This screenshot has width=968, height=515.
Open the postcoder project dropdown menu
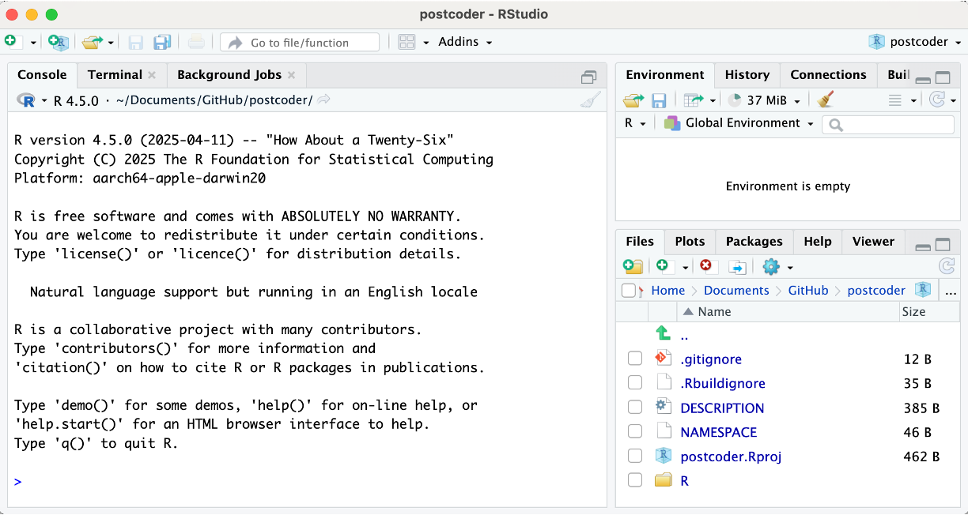(914, 42)
